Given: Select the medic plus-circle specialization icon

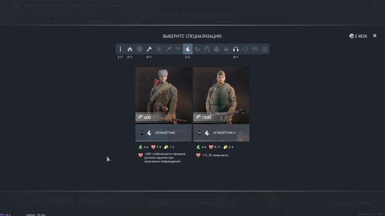Looking at the screenshot, I should click(x=159, y=49).
